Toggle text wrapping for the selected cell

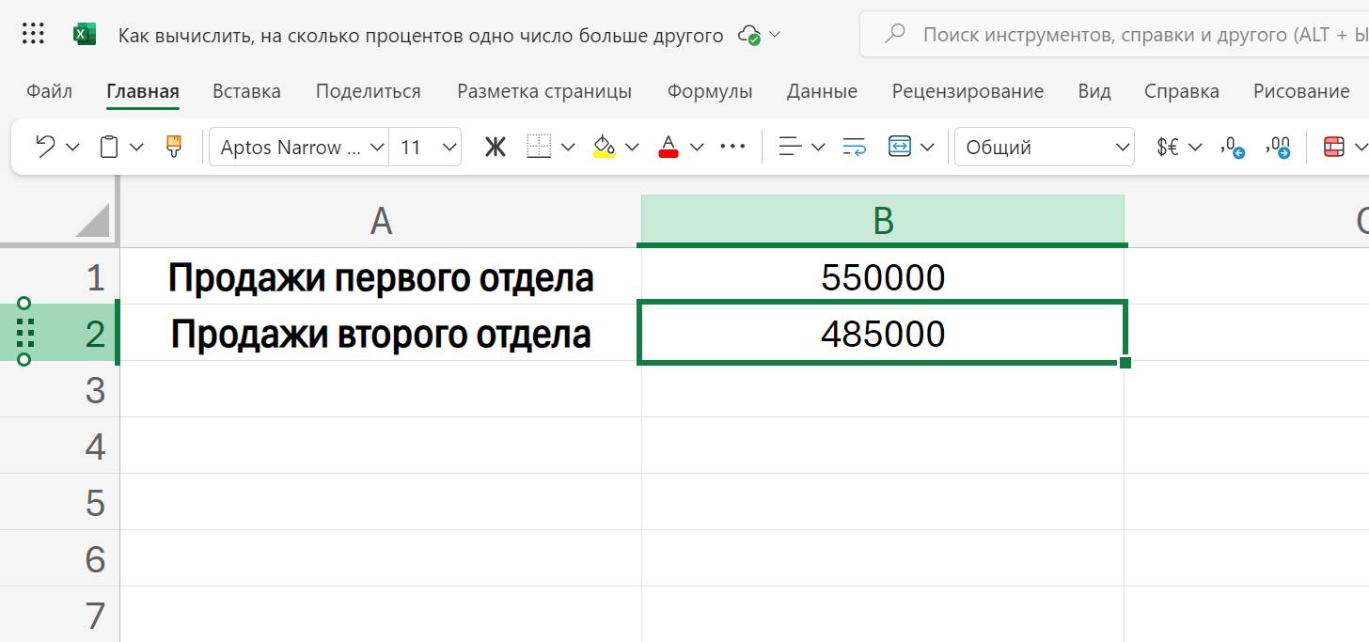(x=852, y=147)
